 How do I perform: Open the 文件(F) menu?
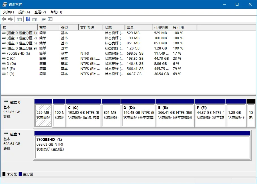pyautogui.click(x=8, y=12)
